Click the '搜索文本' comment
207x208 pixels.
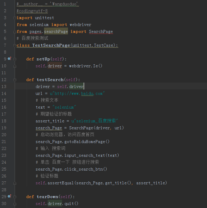click(49, 100)
